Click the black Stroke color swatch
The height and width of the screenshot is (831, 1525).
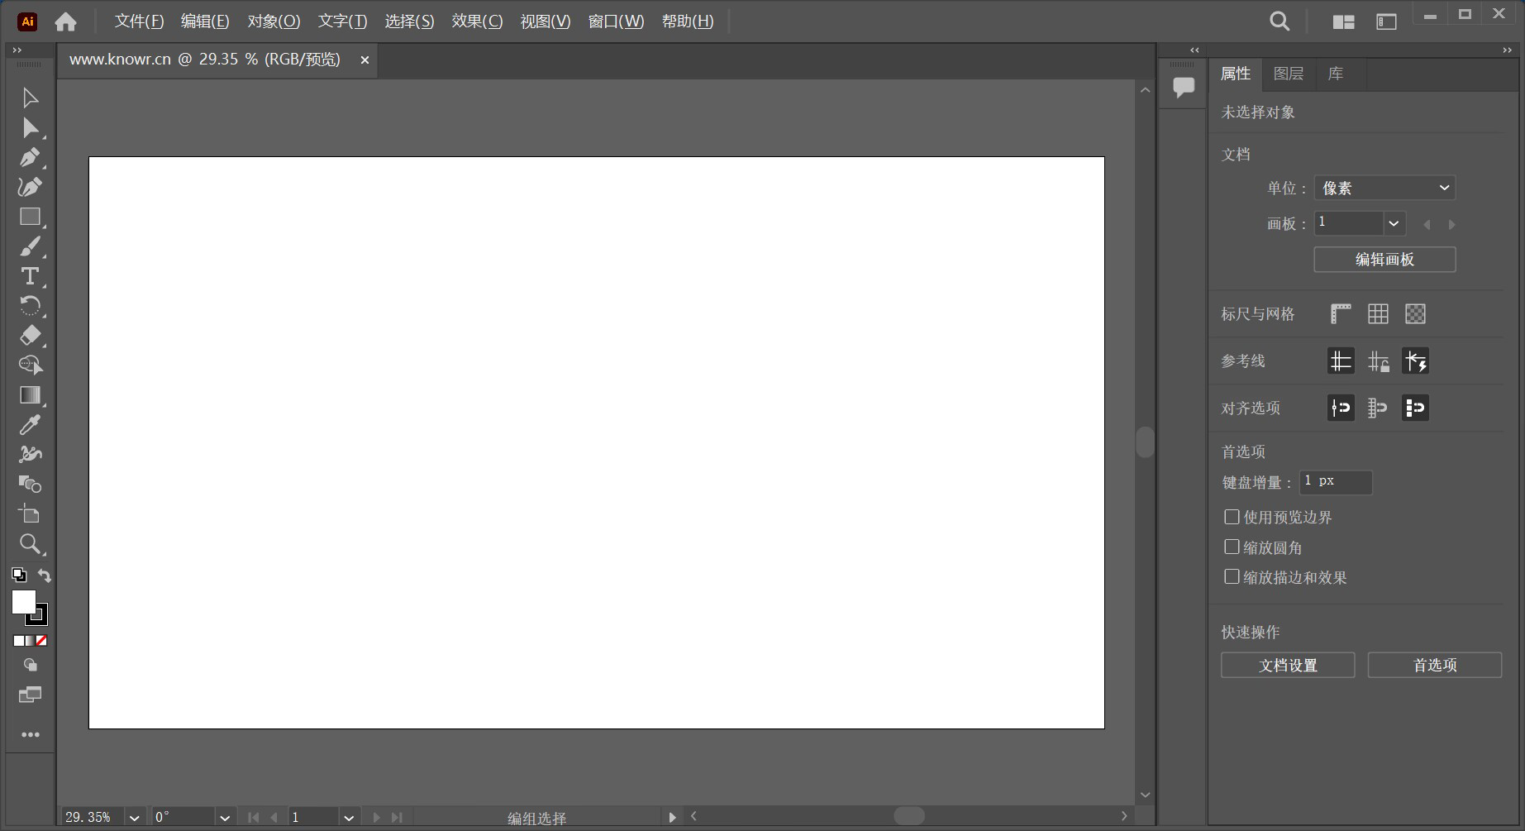41,618
